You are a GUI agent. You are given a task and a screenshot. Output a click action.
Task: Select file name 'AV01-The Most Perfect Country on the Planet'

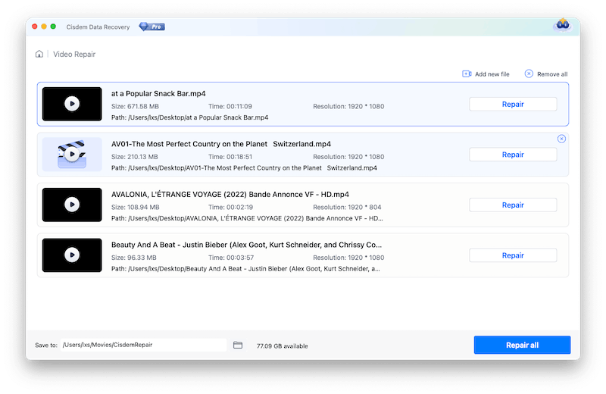point(189,144)
